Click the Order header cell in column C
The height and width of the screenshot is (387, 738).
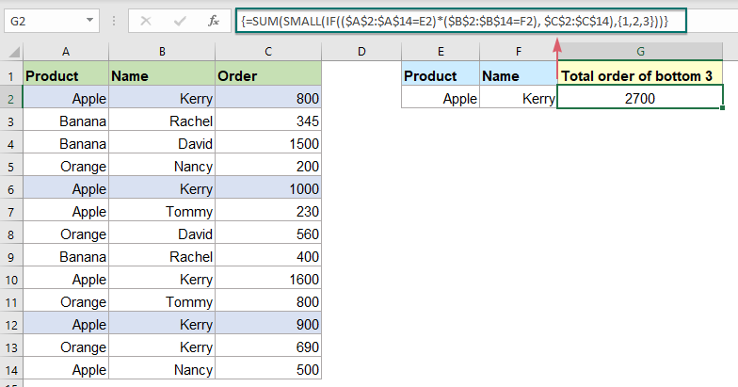click(268, 75)
